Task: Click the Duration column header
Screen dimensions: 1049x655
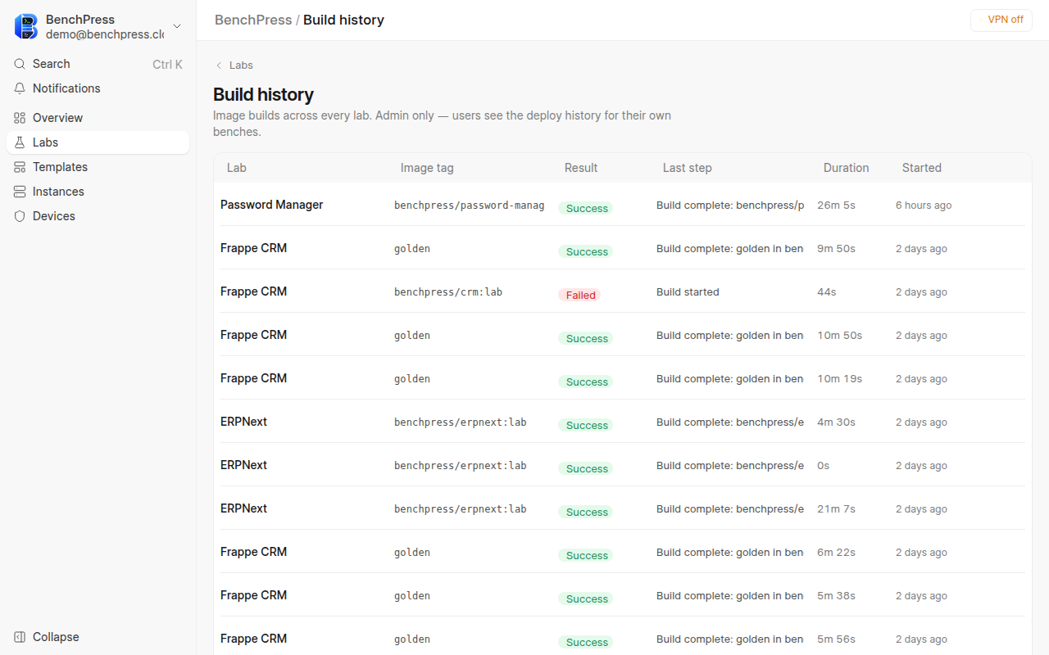Action: 846,168
